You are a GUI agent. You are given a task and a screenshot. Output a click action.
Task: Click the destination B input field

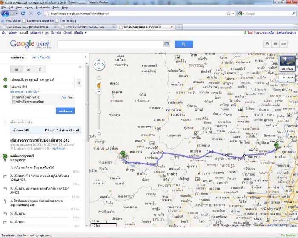pos(43,87)
